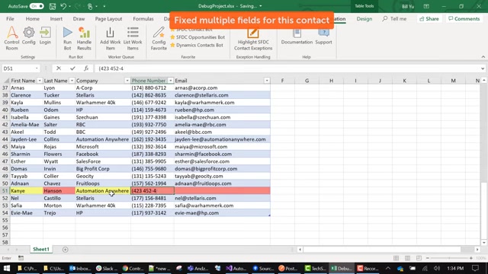
Task: Undo the last action
Action: pyautogui.click(x=63, y=6)
